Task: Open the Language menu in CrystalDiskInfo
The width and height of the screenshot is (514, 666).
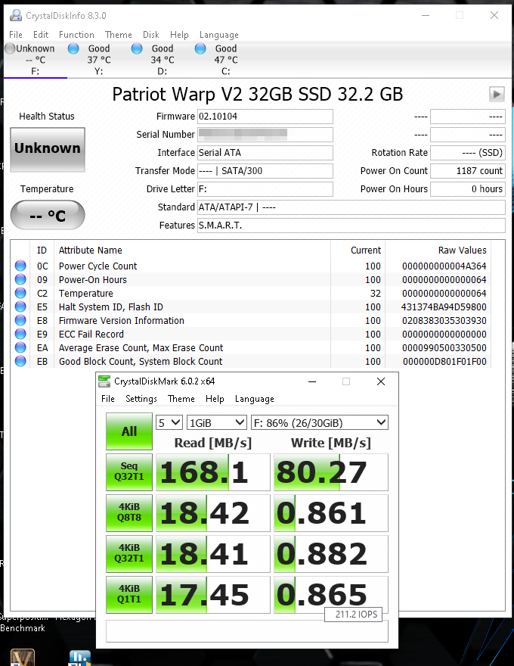Action: (x=219, y=35)
